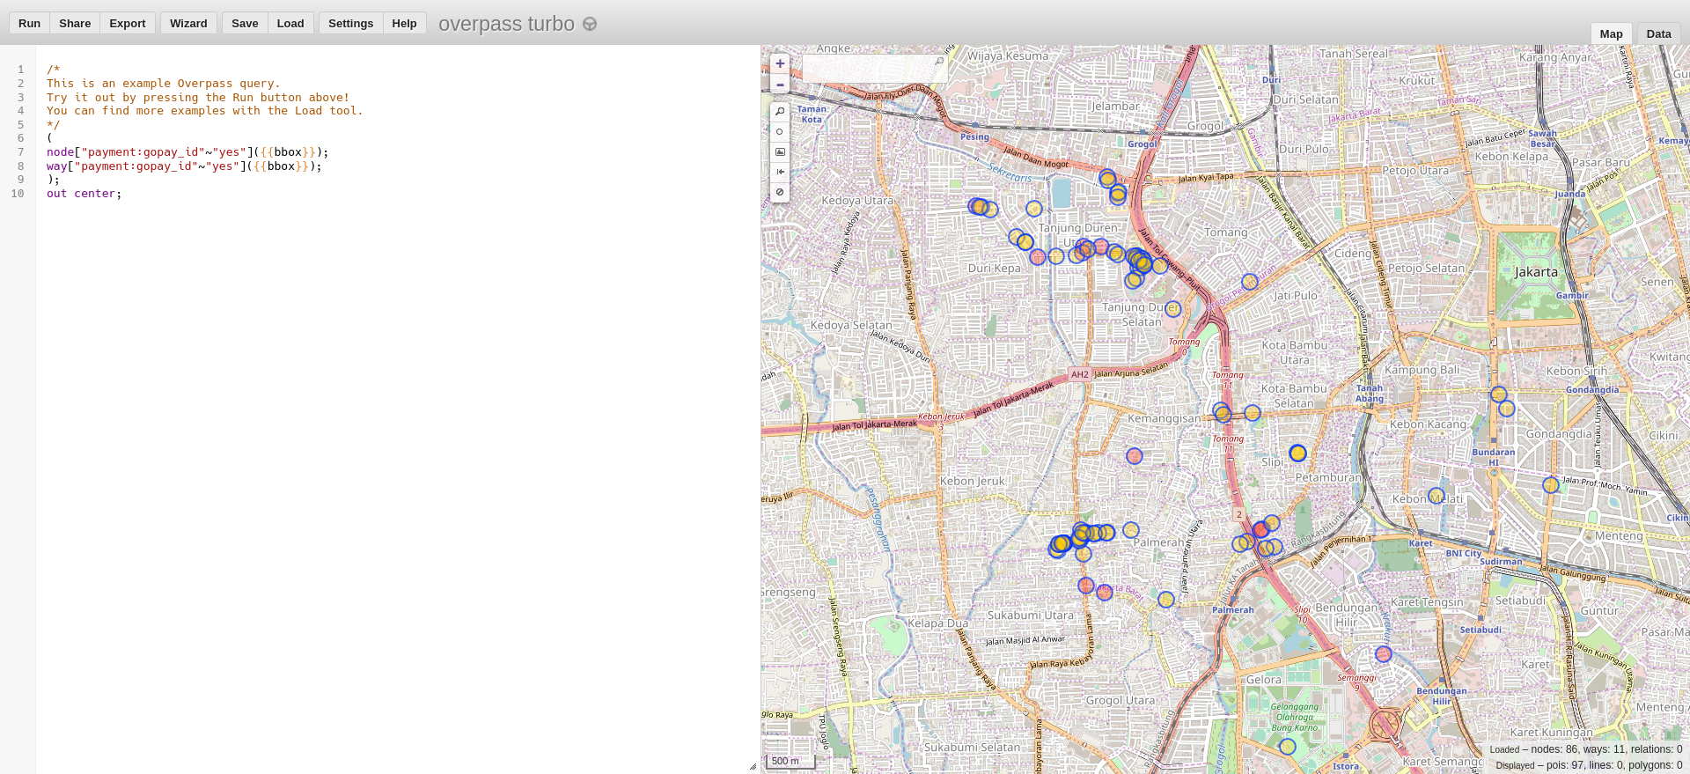Zoom in on the map
This screenshot has width=1690, height=774.
pos(780,64)
